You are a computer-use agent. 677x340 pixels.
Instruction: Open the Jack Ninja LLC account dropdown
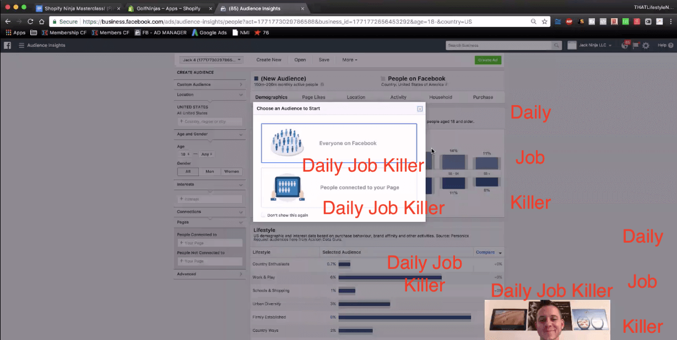pos(590,45)
